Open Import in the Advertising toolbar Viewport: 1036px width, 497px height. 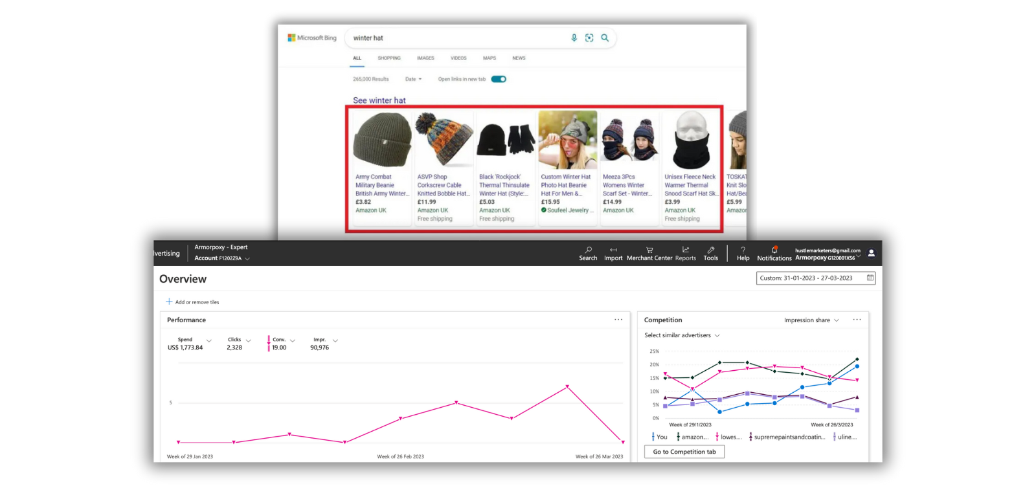613,254
